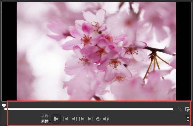This screenshot has height=126, width=193.
Task: Toggle the Repeat loop playback icon
Action: tap(98, 119)
